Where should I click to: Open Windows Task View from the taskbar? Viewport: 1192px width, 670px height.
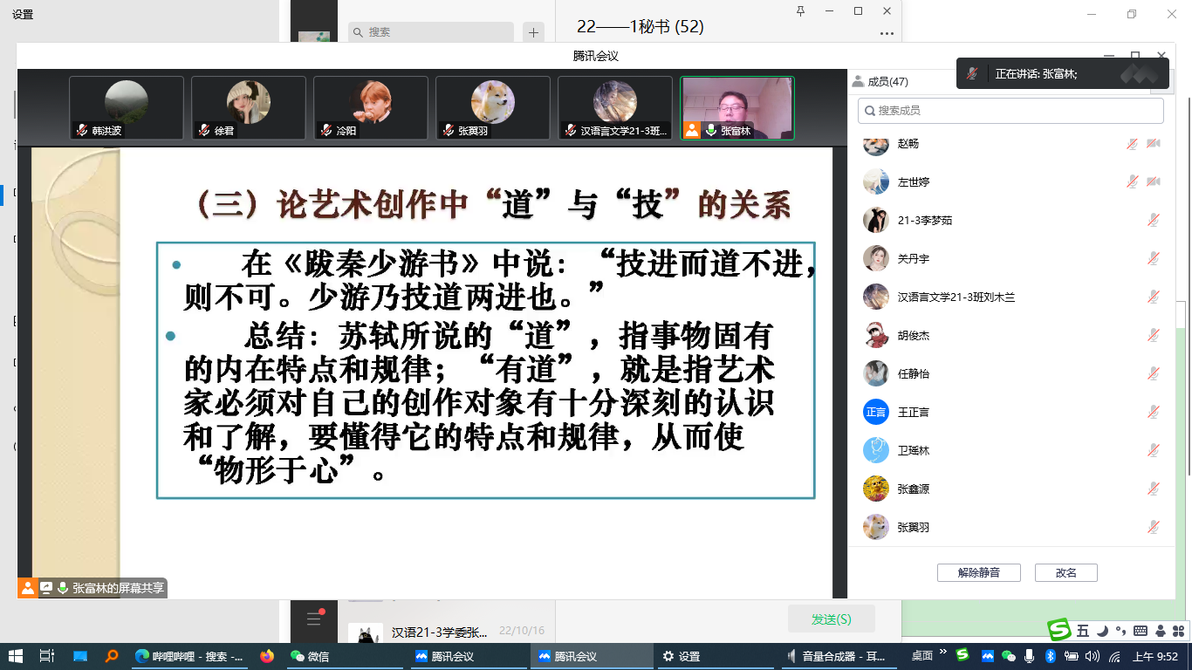click(x=47, y=656)
